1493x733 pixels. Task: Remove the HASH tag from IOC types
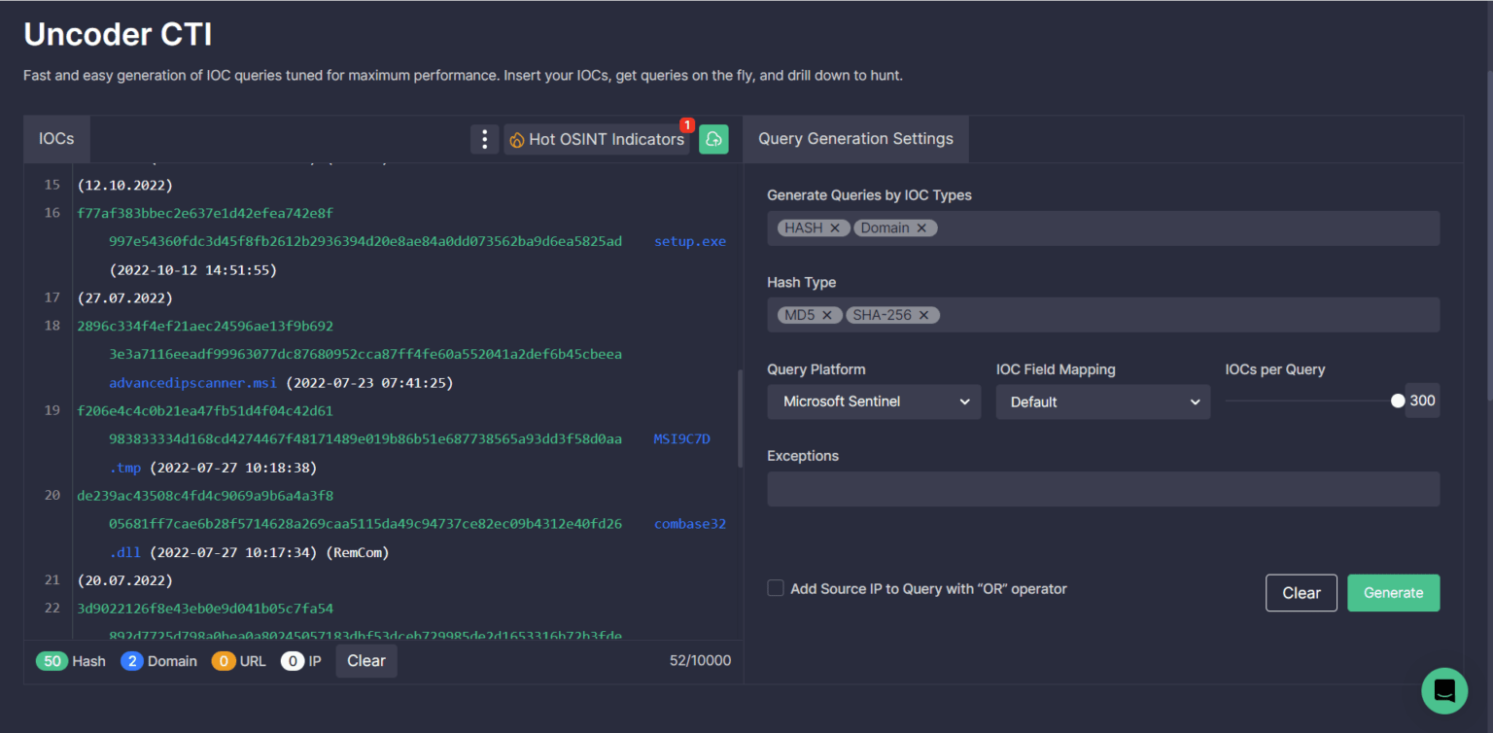click(835, 228)
